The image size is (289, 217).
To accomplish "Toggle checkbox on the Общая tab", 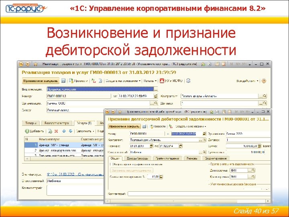I will pos(111,164).
